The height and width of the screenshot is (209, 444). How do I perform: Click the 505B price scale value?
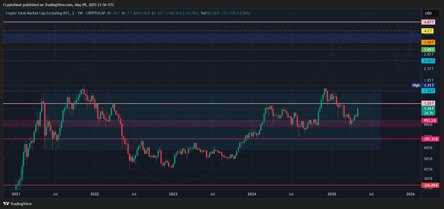pyautogui.click(x=428, y=159)
